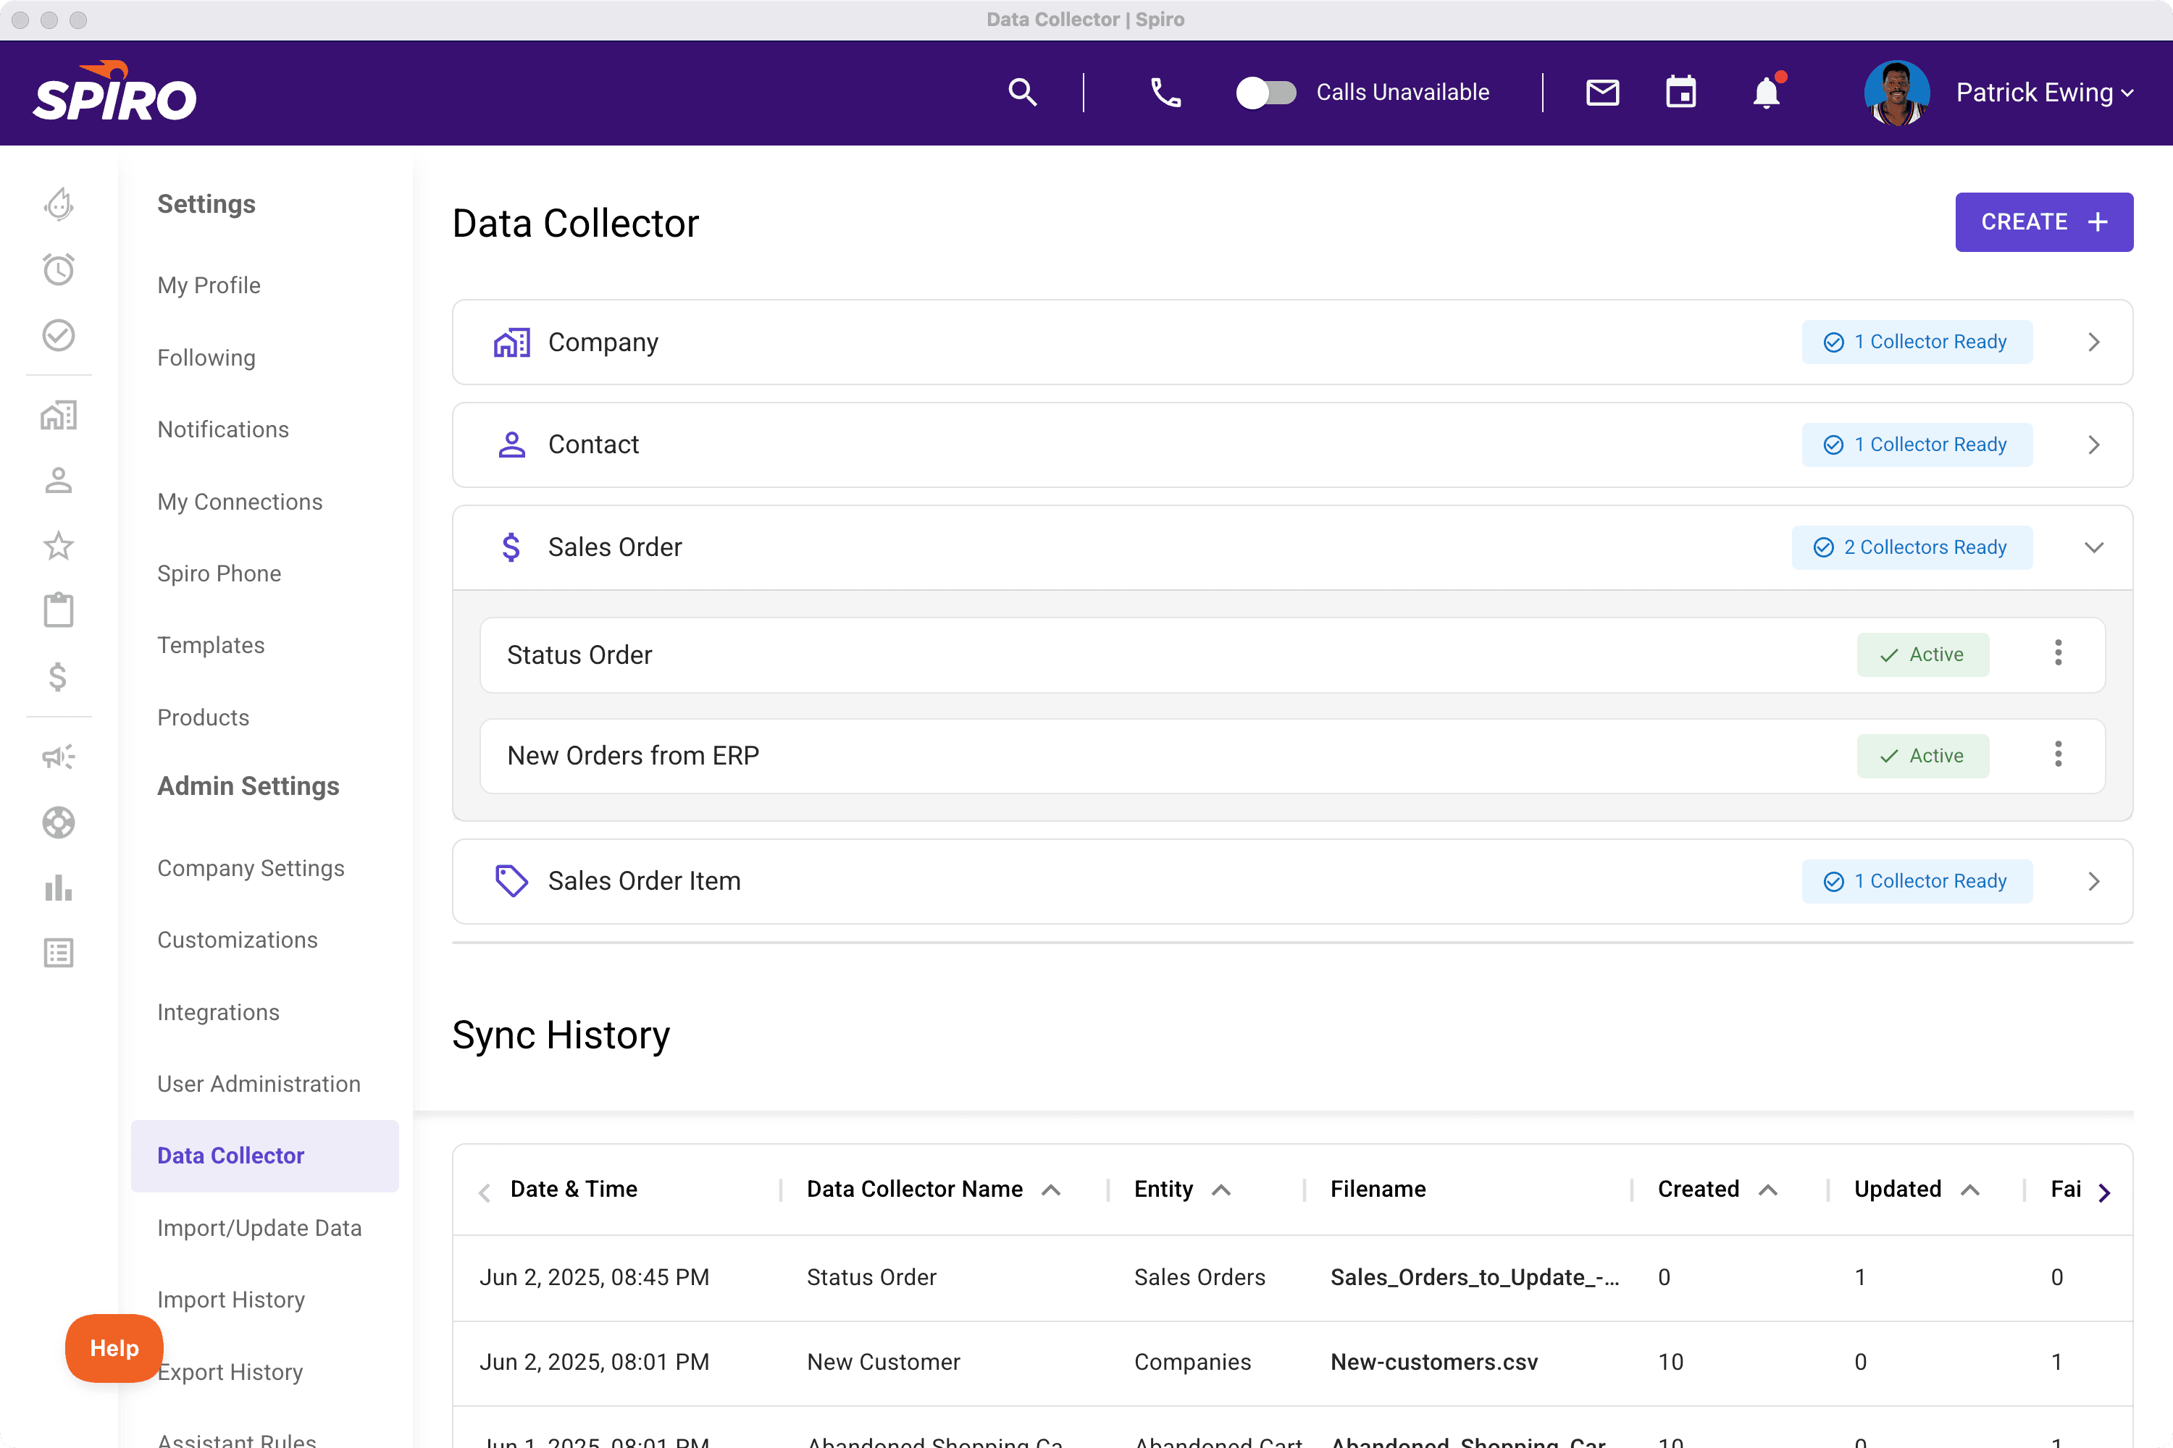Click the Company building icon
The height and width of the screenshot is (1448, 2173).
coord(512,342)
